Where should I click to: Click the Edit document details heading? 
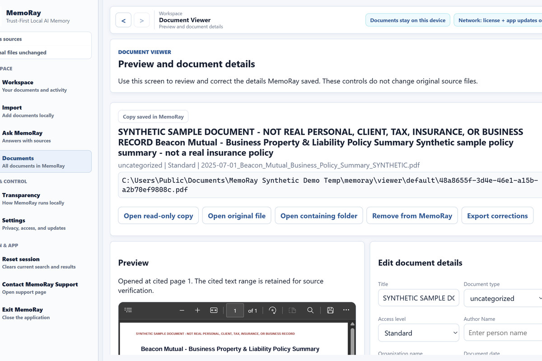(x=420, y=263)
